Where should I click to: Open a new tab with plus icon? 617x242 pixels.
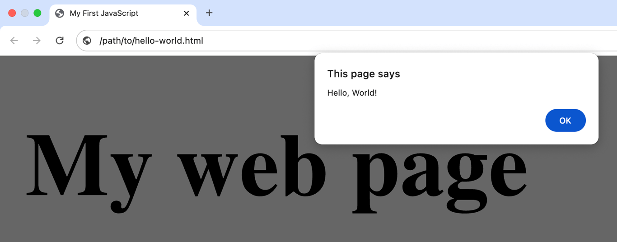tap(209, 13)
